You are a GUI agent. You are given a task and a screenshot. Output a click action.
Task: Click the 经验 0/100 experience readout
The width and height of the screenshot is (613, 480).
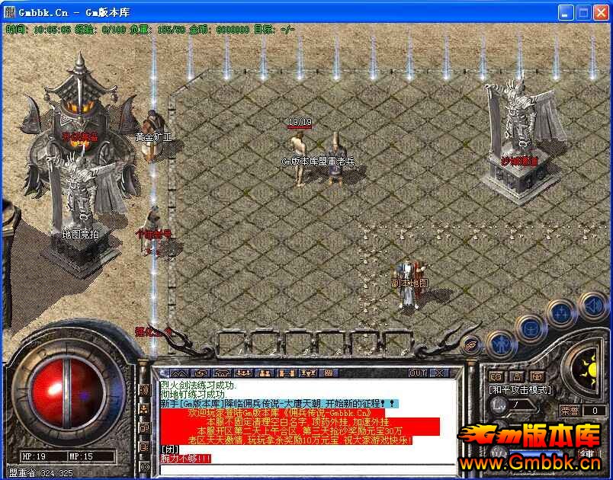[x=101, y=29]
